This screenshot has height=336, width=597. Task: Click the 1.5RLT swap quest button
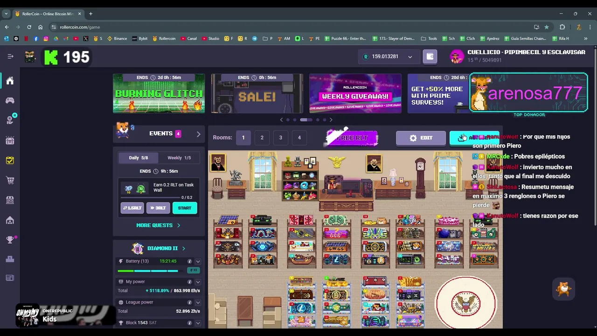tap(132, 208)
